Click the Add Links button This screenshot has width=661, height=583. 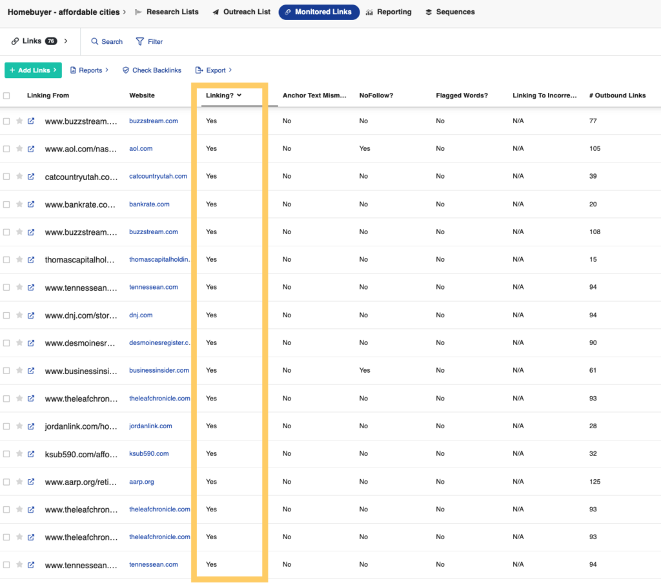[32, 70]
